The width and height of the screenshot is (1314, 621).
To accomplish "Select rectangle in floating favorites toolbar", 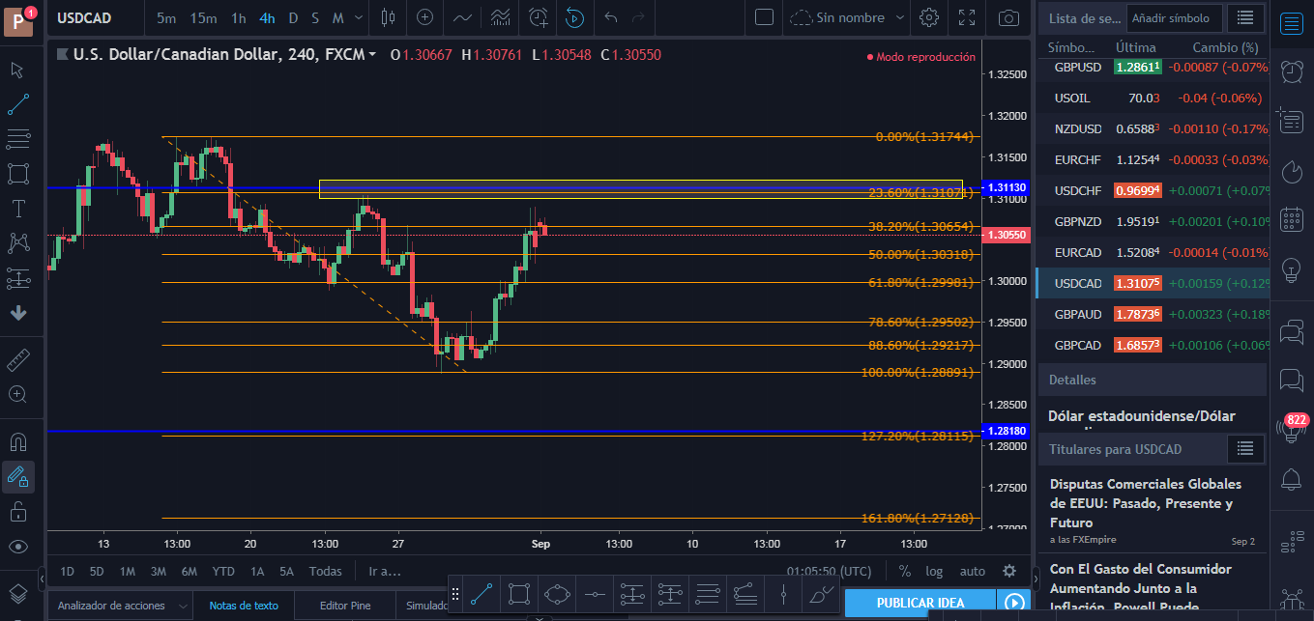I will pos(519,593).
